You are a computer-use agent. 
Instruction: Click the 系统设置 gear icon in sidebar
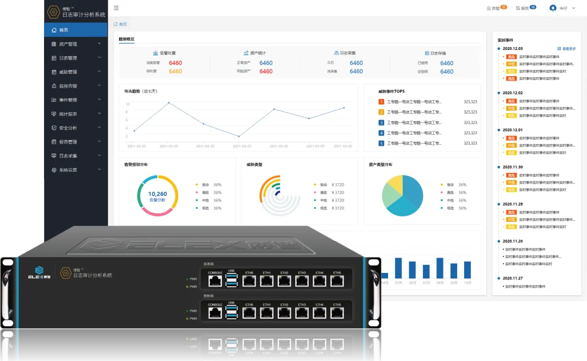pyautogui.click(x=54, y=170)
